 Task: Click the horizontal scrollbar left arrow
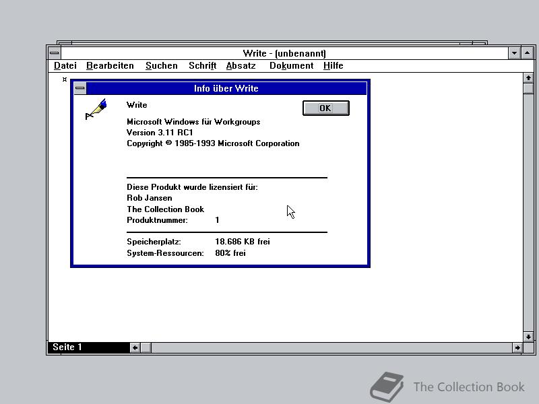point(135,347)
